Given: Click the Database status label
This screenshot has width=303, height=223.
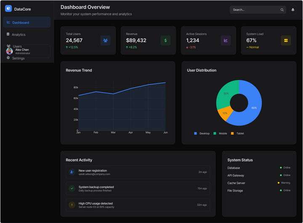Looking at the screenshot, I should (234, 168).
